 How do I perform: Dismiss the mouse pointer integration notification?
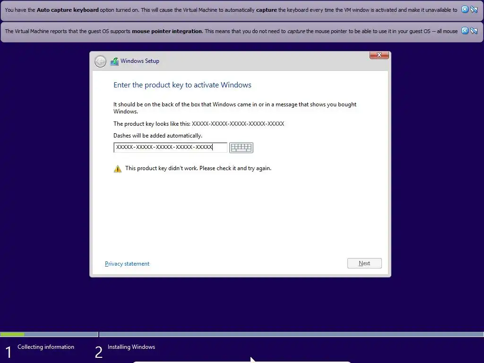[465, 31]
